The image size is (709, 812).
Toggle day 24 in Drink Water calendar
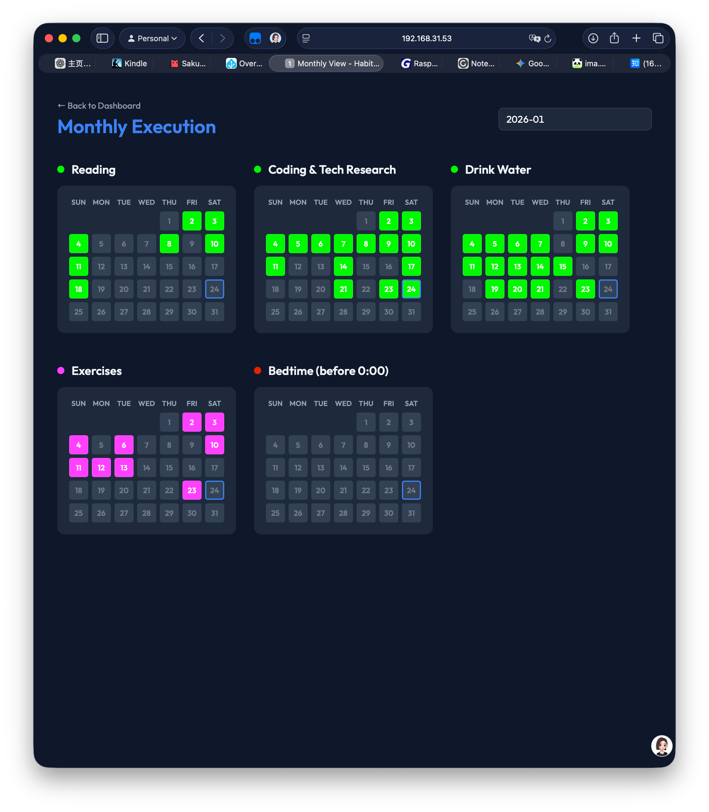point(608,289)
